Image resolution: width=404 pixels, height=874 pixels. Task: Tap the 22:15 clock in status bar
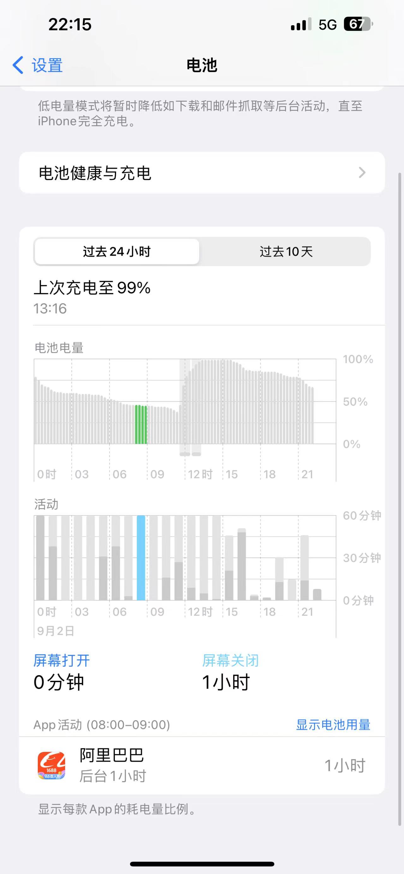click(x=70, y=24)
